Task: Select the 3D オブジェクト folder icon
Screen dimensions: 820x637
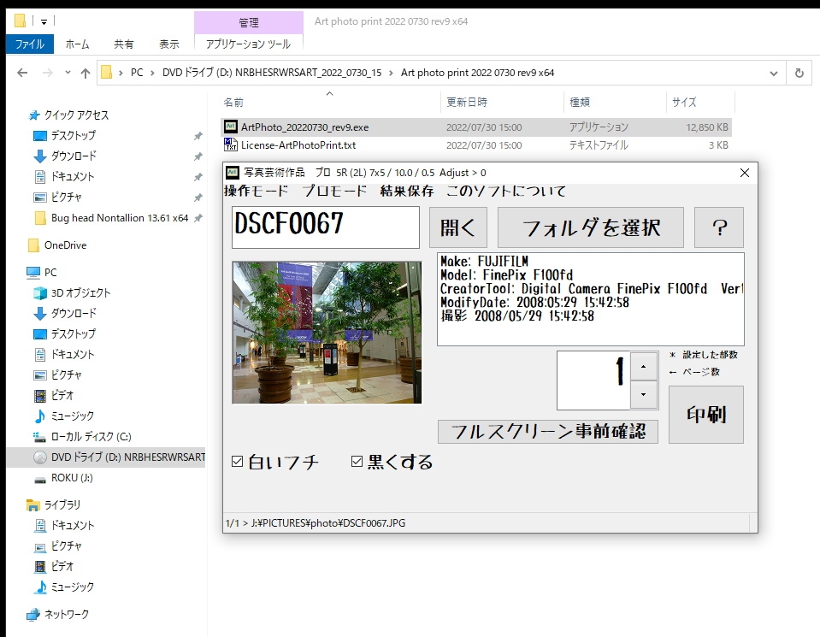Action: 39,293
